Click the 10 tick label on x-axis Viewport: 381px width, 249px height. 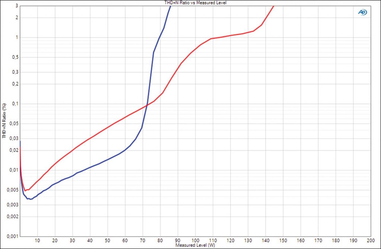click(x=37, y=240)
